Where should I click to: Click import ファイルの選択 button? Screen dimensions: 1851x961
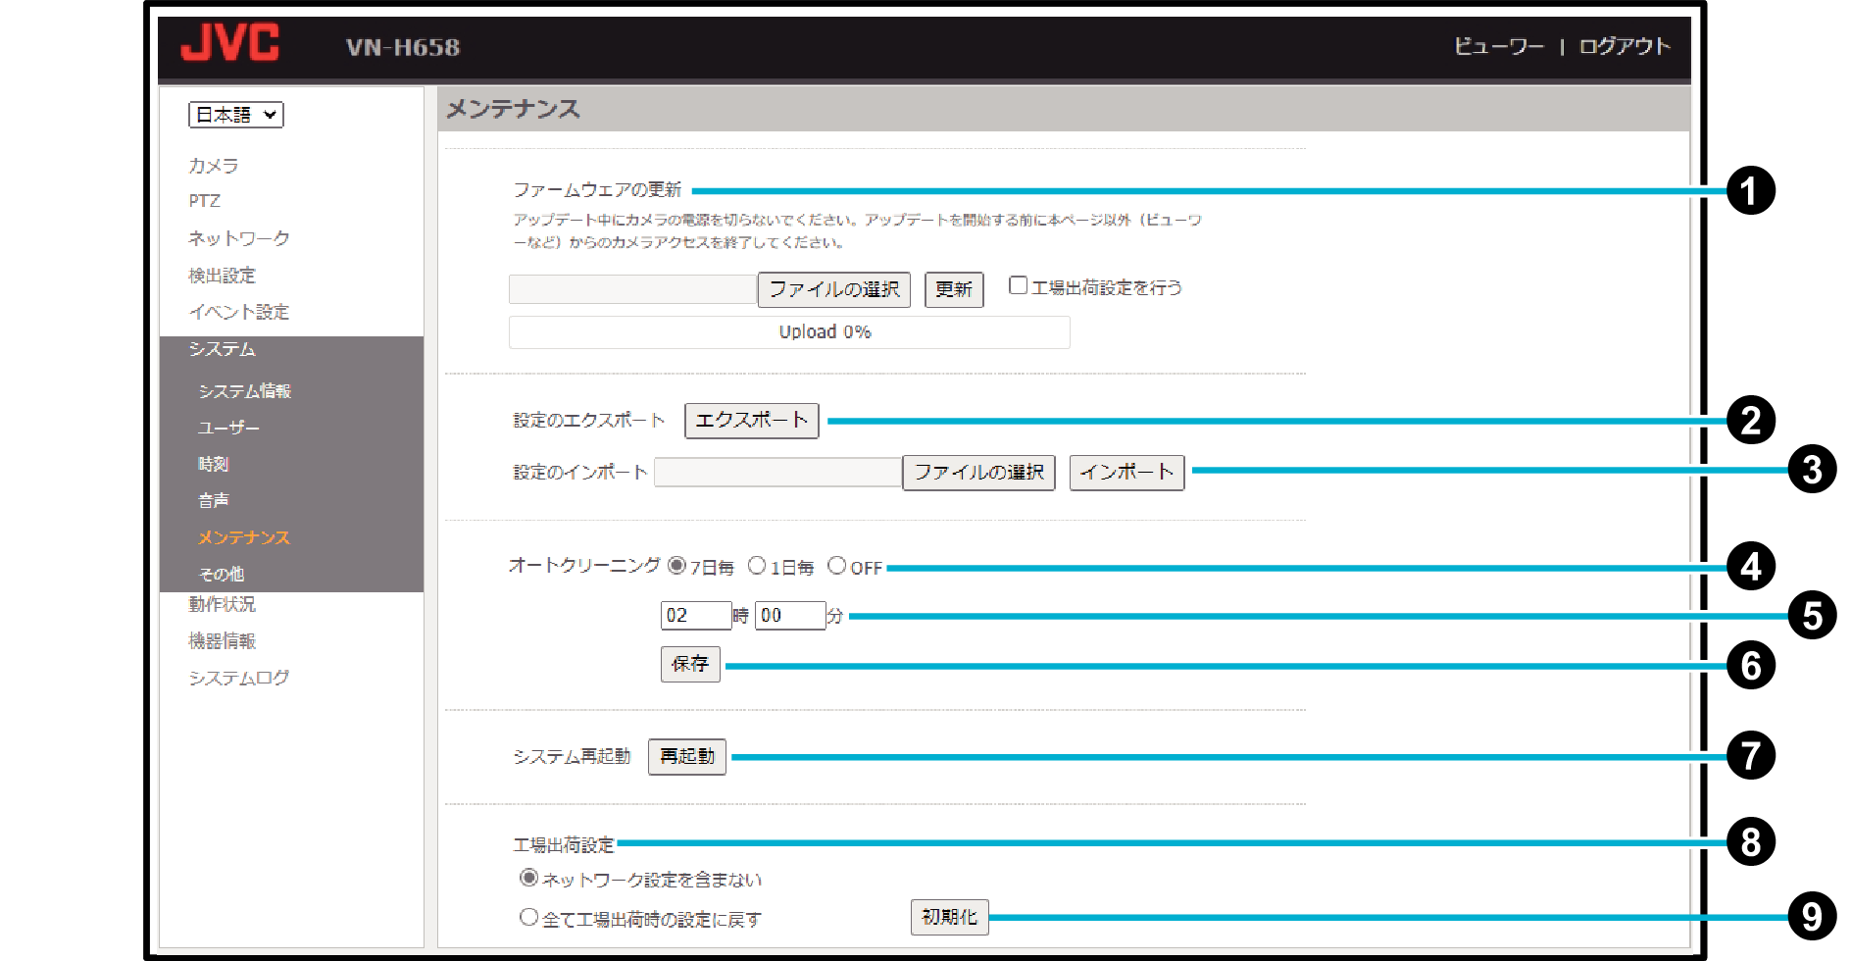[x=978, y=473]
